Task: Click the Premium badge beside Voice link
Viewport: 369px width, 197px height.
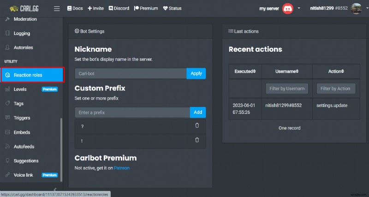Action: pyautogui.click(x=50, y=175)
